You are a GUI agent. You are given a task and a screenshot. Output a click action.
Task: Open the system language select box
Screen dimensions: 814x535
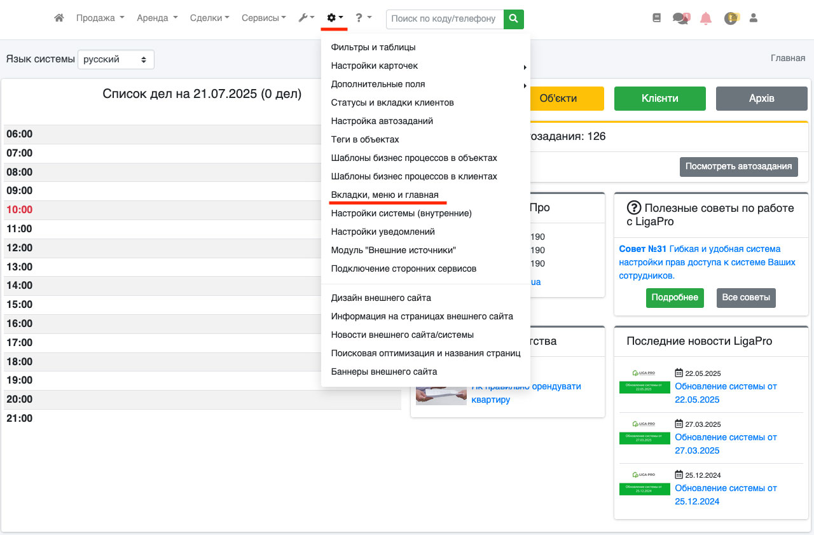116,59
